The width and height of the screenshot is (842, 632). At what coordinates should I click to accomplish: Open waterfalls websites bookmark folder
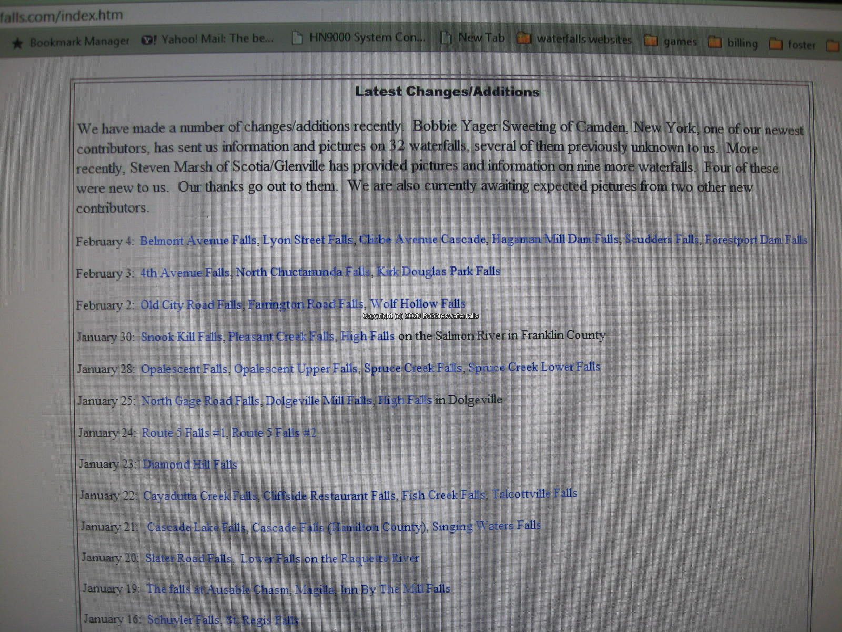[x=575, y=39]
